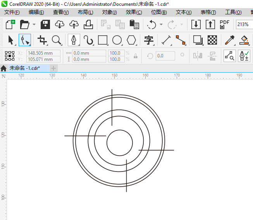This screenshot has width=253, height=220.
Task: Open a file with the folder icon
Action: [24, 24]
